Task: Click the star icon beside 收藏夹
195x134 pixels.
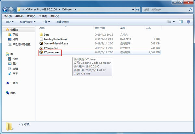Action: pos(7,29)
